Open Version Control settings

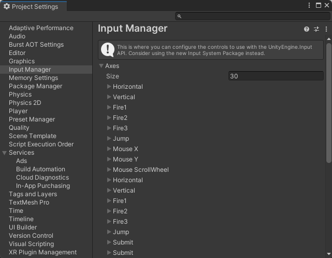(31, 236)
